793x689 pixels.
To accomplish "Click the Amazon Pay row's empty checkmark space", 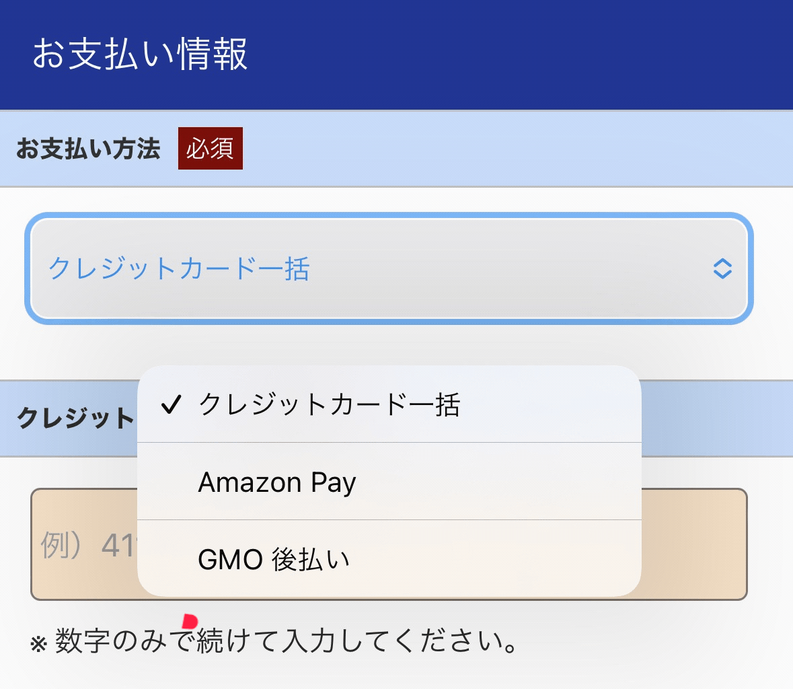I will (x=172, y=482).
